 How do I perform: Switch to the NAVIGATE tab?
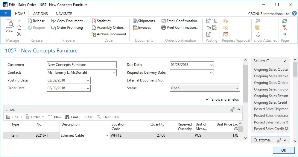pyautogui.click(x=64, y=13)
